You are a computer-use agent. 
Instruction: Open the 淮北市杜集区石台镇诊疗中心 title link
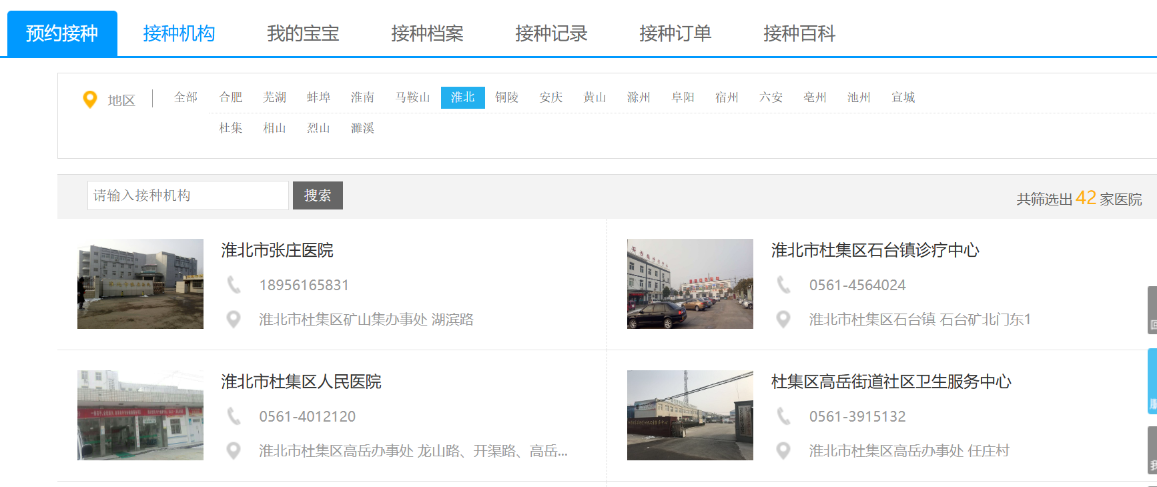875,250
